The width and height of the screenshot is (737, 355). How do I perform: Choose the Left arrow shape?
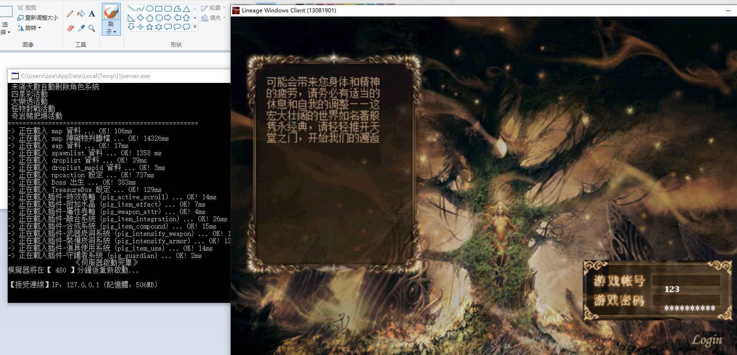pyautogui.click(x=177, y=18)
